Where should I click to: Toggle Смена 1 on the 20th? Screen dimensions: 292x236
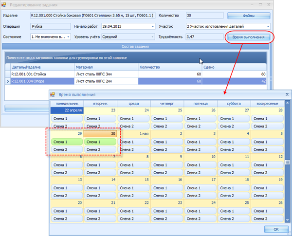click(x=67, y=211)
